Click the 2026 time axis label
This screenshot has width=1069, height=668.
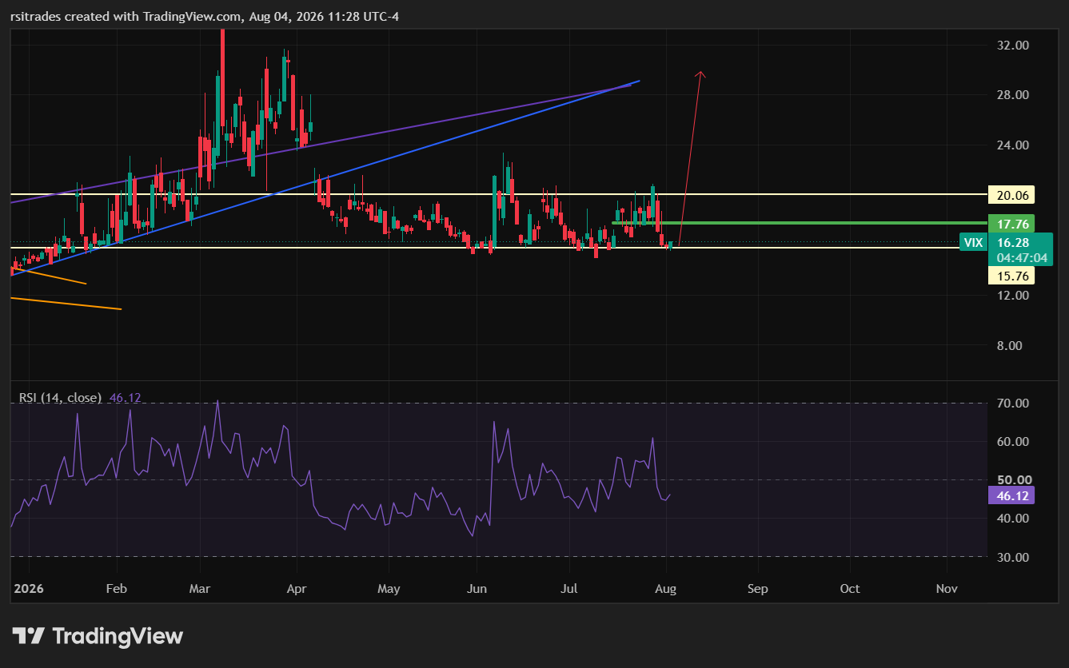point(27,589)
